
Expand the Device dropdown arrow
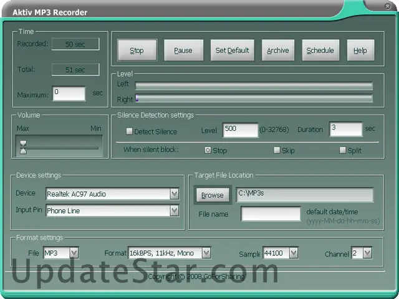point(175,194)
